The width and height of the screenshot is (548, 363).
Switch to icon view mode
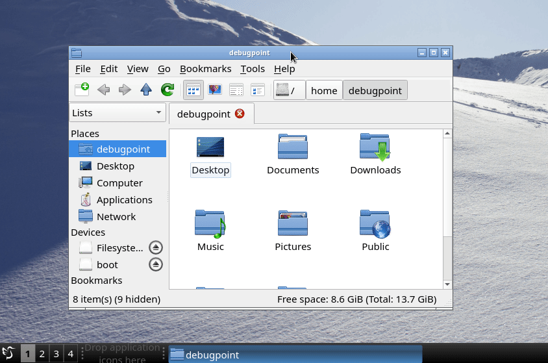[x=193, y=90]
